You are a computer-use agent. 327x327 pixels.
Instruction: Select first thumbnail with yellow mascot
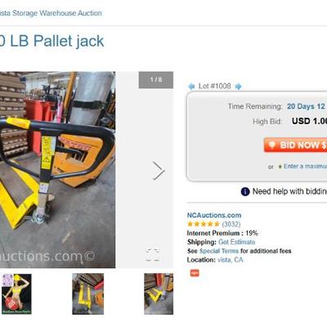pyautogui.click(x=16, y=294)
